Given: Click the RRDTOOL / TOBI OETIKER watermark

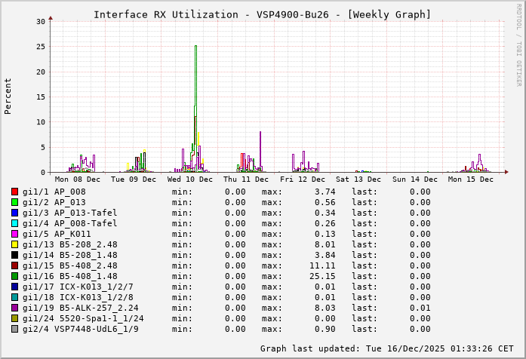Looking at the screenshot, I should [x=518, y=42].
